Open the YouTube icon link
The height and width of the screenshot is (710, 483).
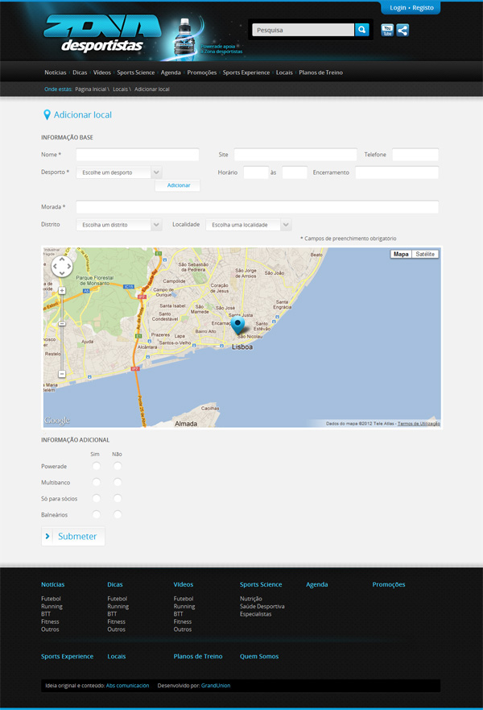pyautogui.click(x=387, y=31)
